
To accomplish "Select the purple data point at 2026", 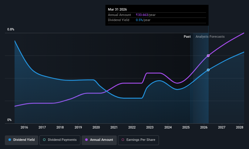I will 208,55.
